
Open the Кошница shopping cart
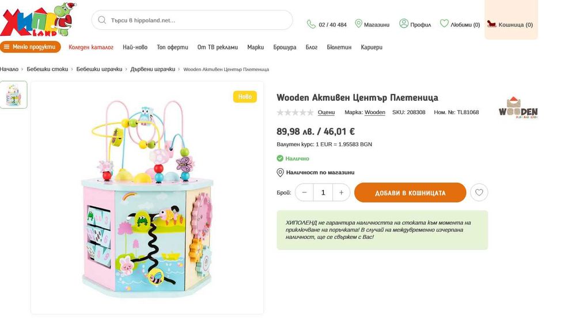point(510,24)
